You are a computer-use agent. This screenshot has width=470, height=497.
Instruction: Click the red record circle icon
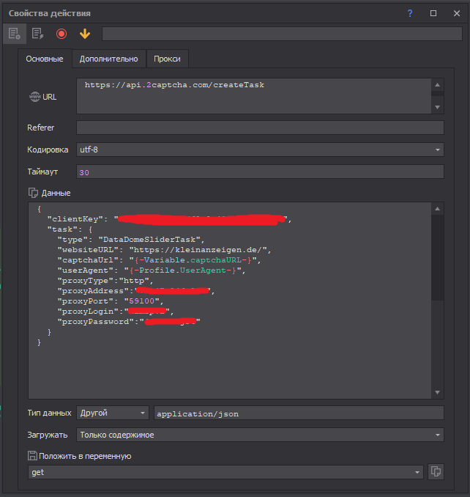(61, 34)
